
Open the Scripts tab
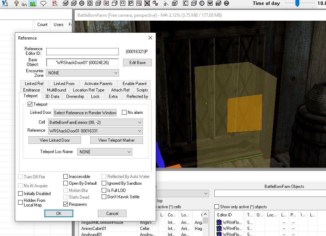(x=142, y=90)
